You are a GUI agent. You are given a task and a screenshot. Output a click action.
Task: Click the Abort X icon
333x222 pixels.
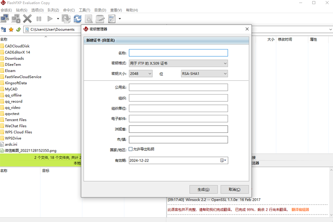point(27,18)
